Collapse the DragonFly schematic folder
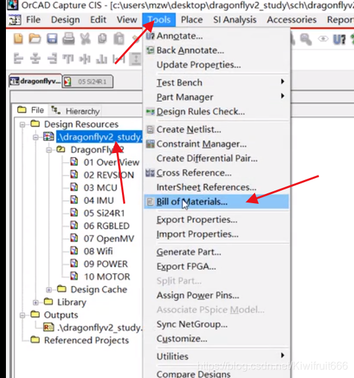The width and height of the screenshot is (354, 378). 49,150
